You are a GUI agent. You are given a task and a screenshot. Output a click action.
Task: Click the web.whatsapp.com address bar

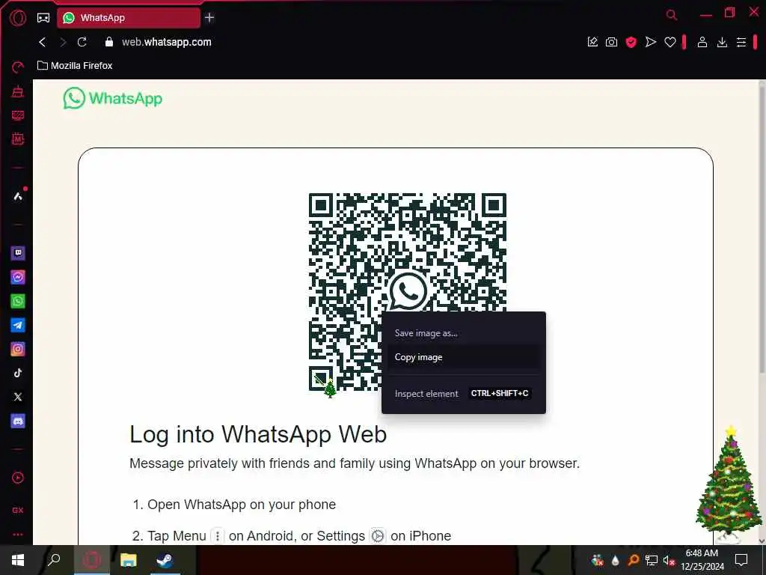pyautogui.click(x=167, y=42)
